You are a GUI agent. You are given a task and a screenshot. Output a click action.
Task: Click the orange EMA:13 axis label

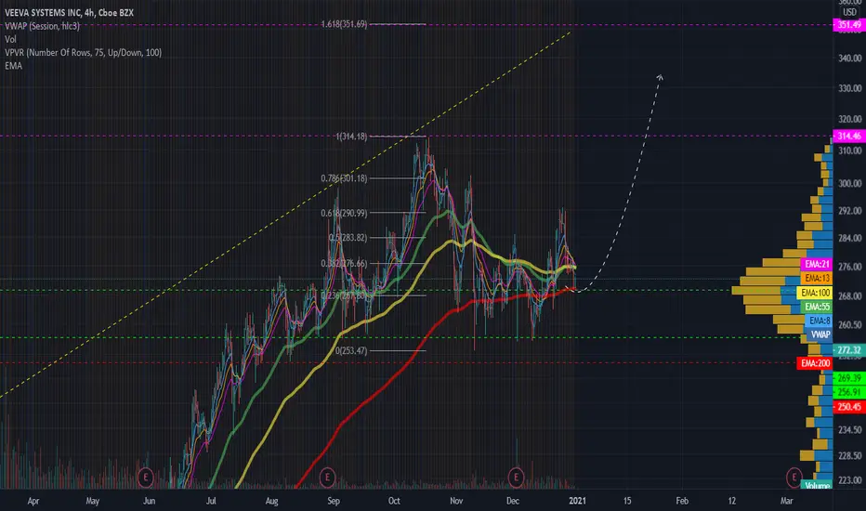pyautogui.click(x=817, y=279)
